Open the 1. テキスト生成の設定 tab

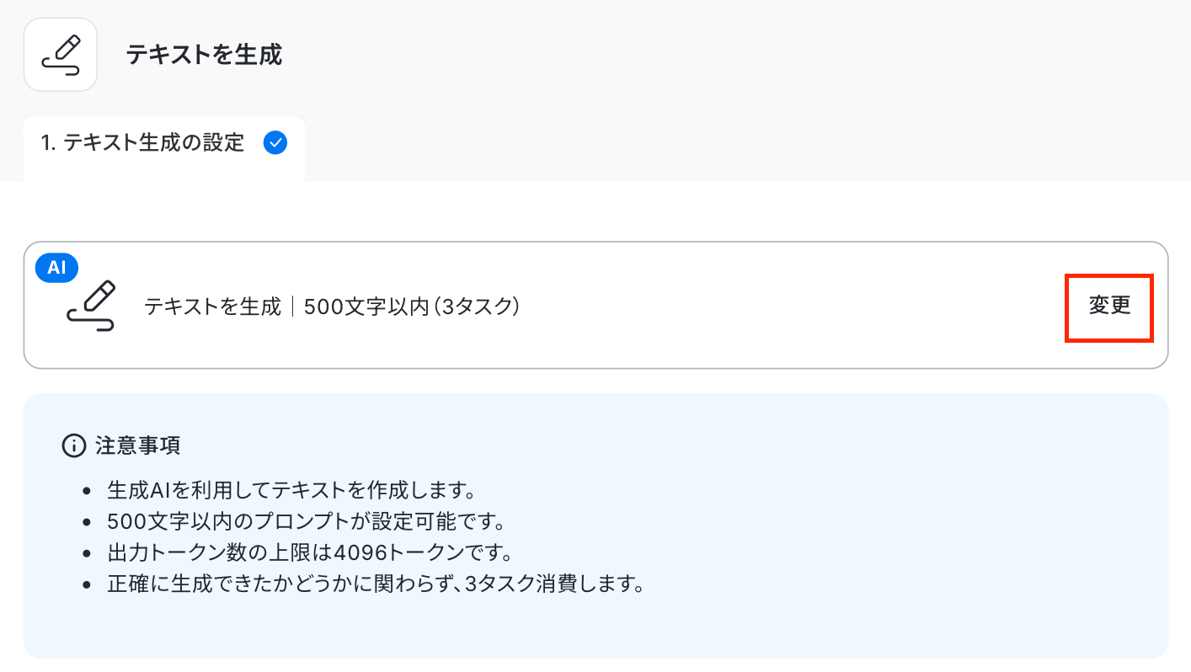click(143, 143)
